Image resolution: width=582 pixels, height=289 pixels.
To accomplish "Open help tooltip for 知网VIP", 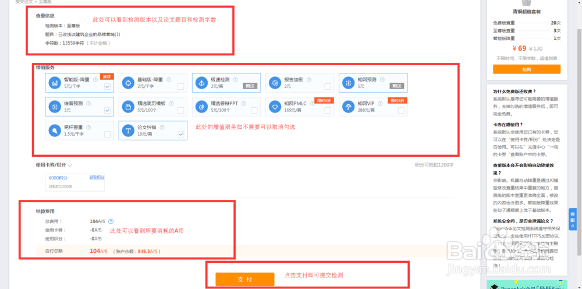I will [382, 104].
